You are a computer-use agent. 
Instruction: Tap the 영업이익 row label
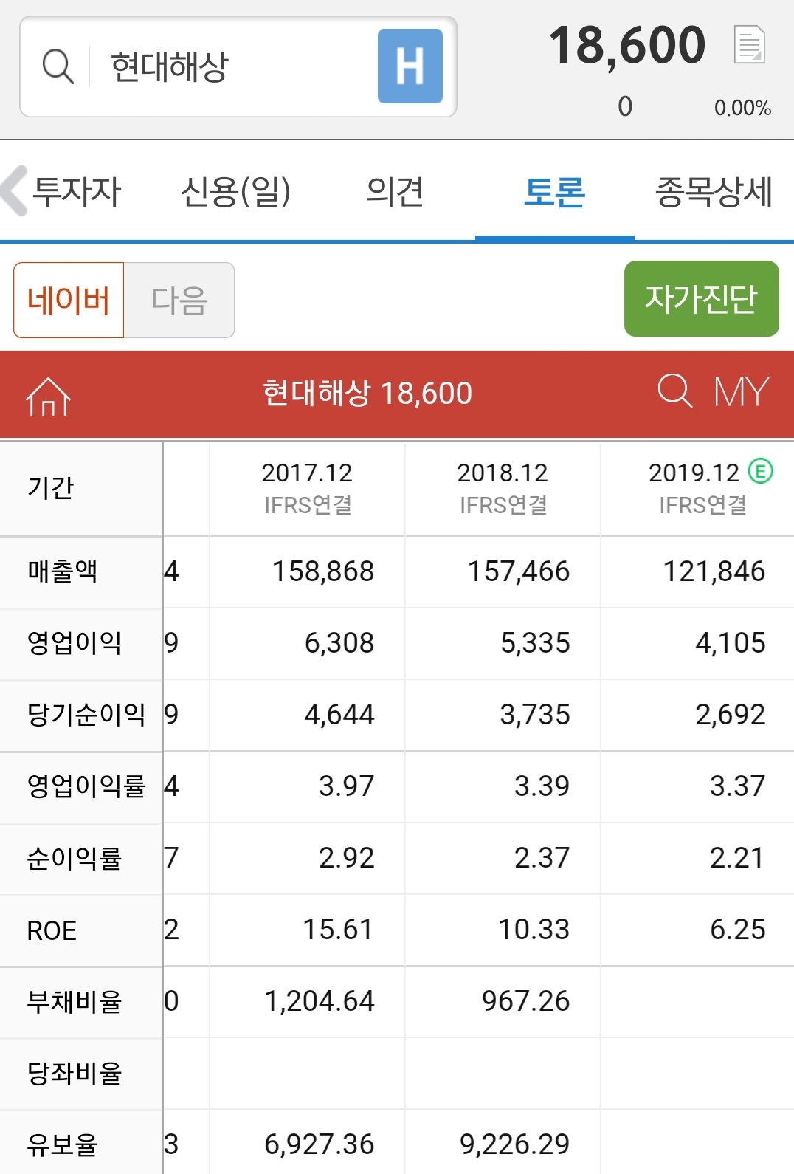coord(74,643)
